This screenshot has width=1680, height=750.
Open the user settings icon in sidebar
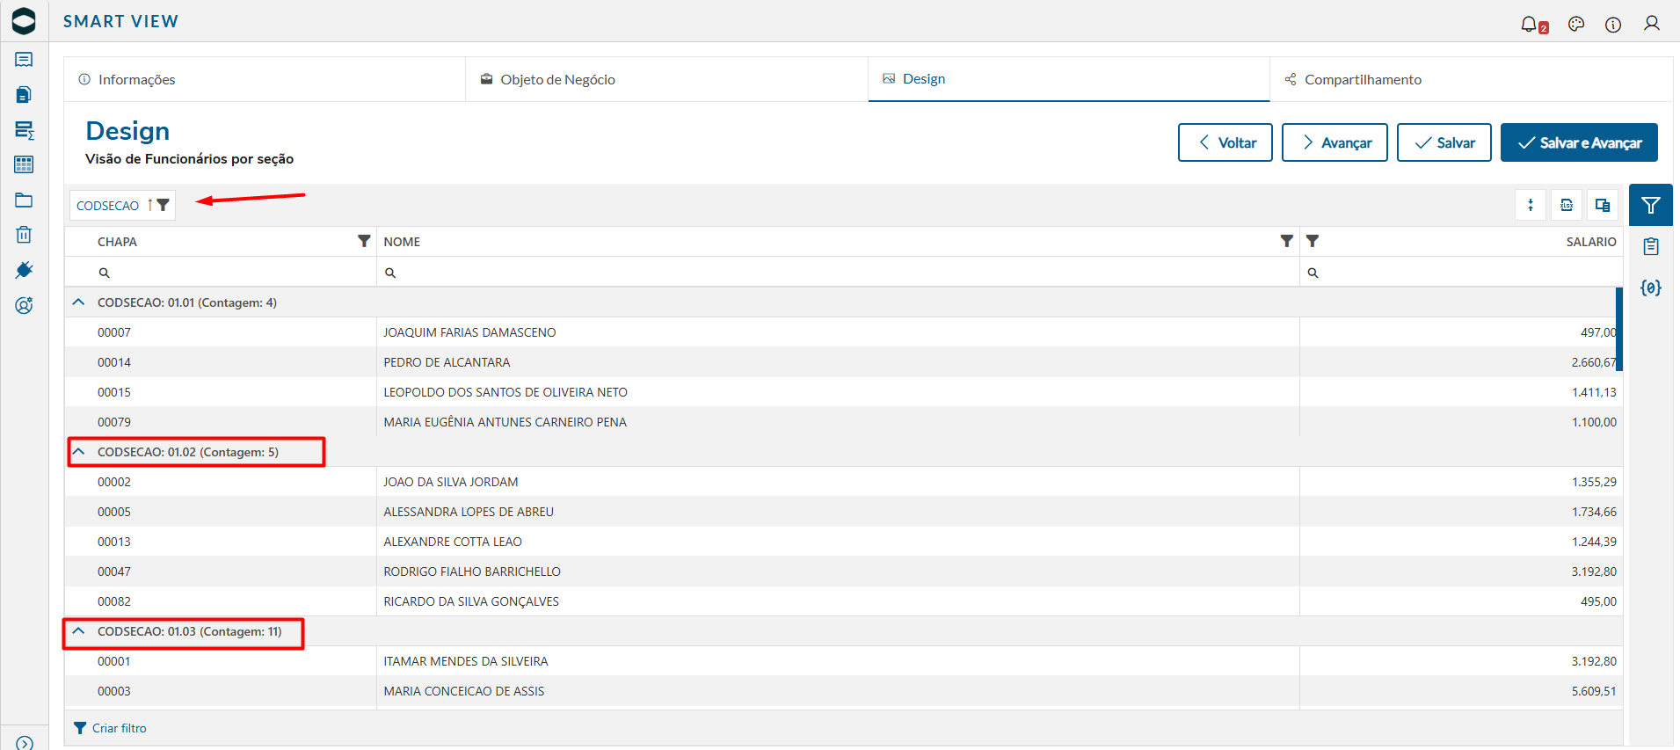(x=24, y=305)
